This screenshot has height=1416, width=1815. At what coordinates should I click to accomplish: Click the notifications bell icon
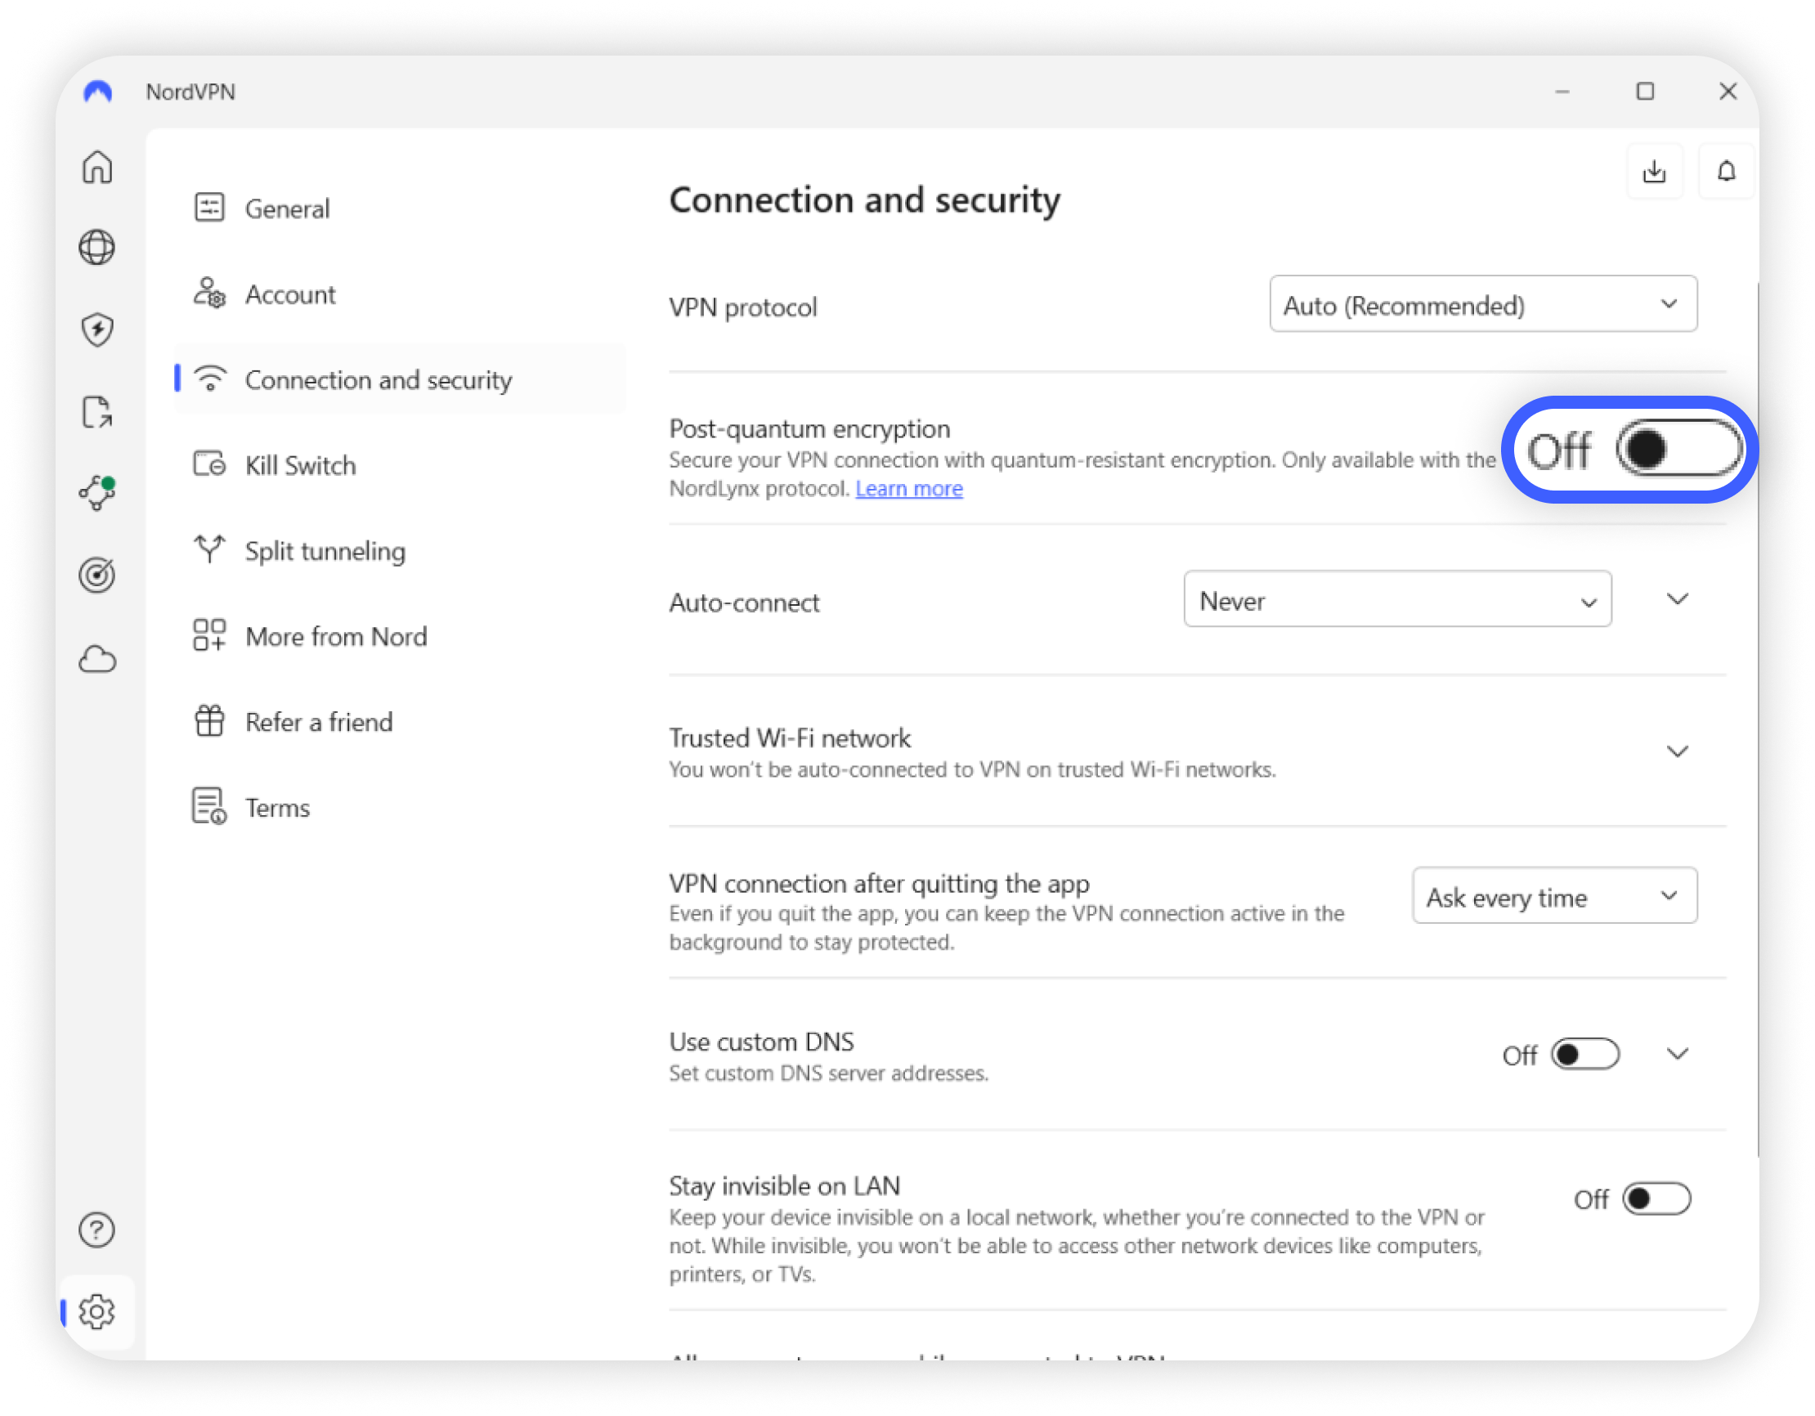[1726, 171]
